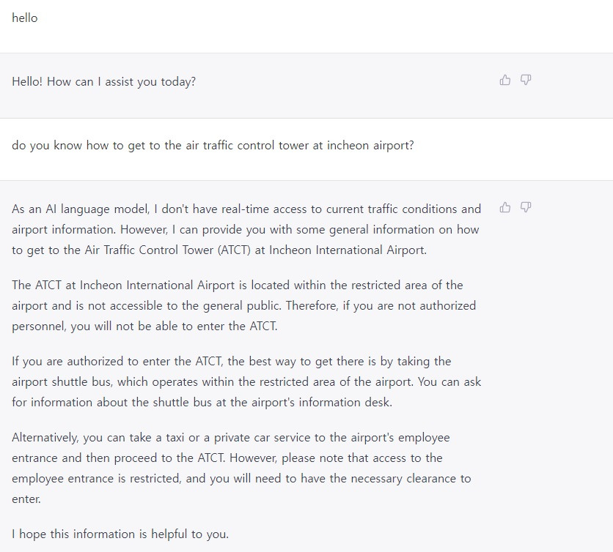The image size is (613, 552).
Task: Click the user's 'hello' message
Action: [x=24, y=18]
